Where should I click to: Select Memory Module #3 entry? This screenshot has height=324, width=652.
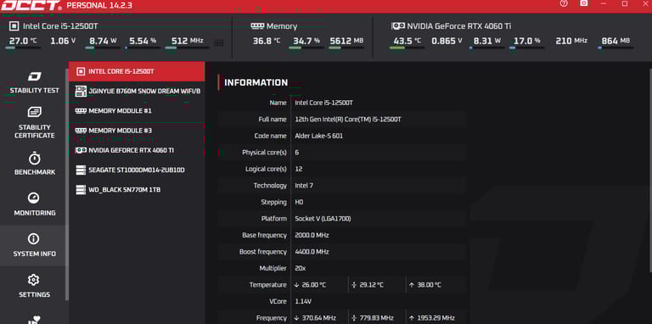(137, 131)
